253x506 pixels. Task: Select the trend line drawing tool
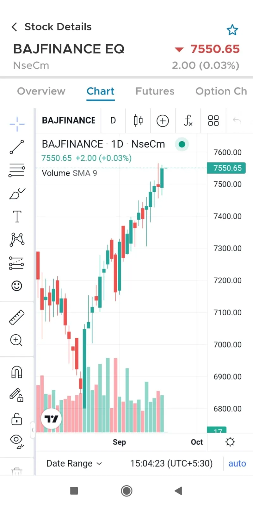click(x=17, y=147)
